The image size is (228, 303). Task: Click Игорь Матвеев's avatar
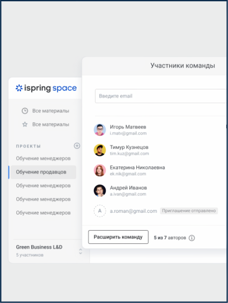pos(100,130)
